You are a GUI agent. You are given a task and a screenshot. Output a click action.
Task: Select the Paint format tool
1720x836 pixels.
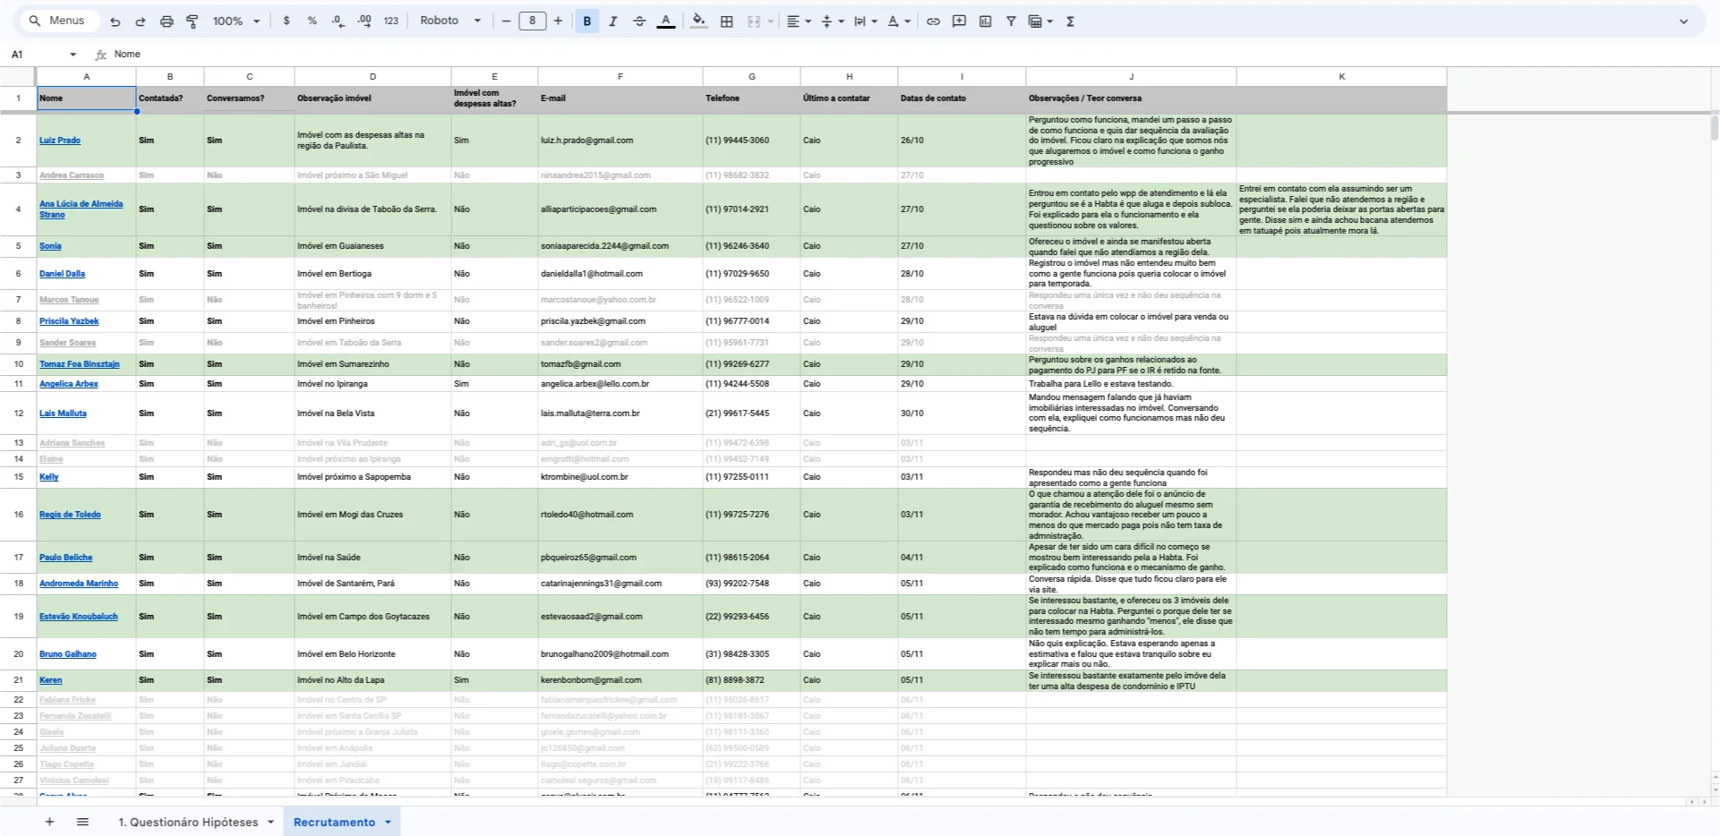click(x=193, y=21)
